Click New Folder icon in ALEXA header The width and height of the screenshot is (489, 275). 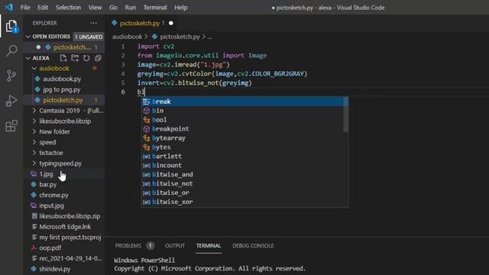75,58
